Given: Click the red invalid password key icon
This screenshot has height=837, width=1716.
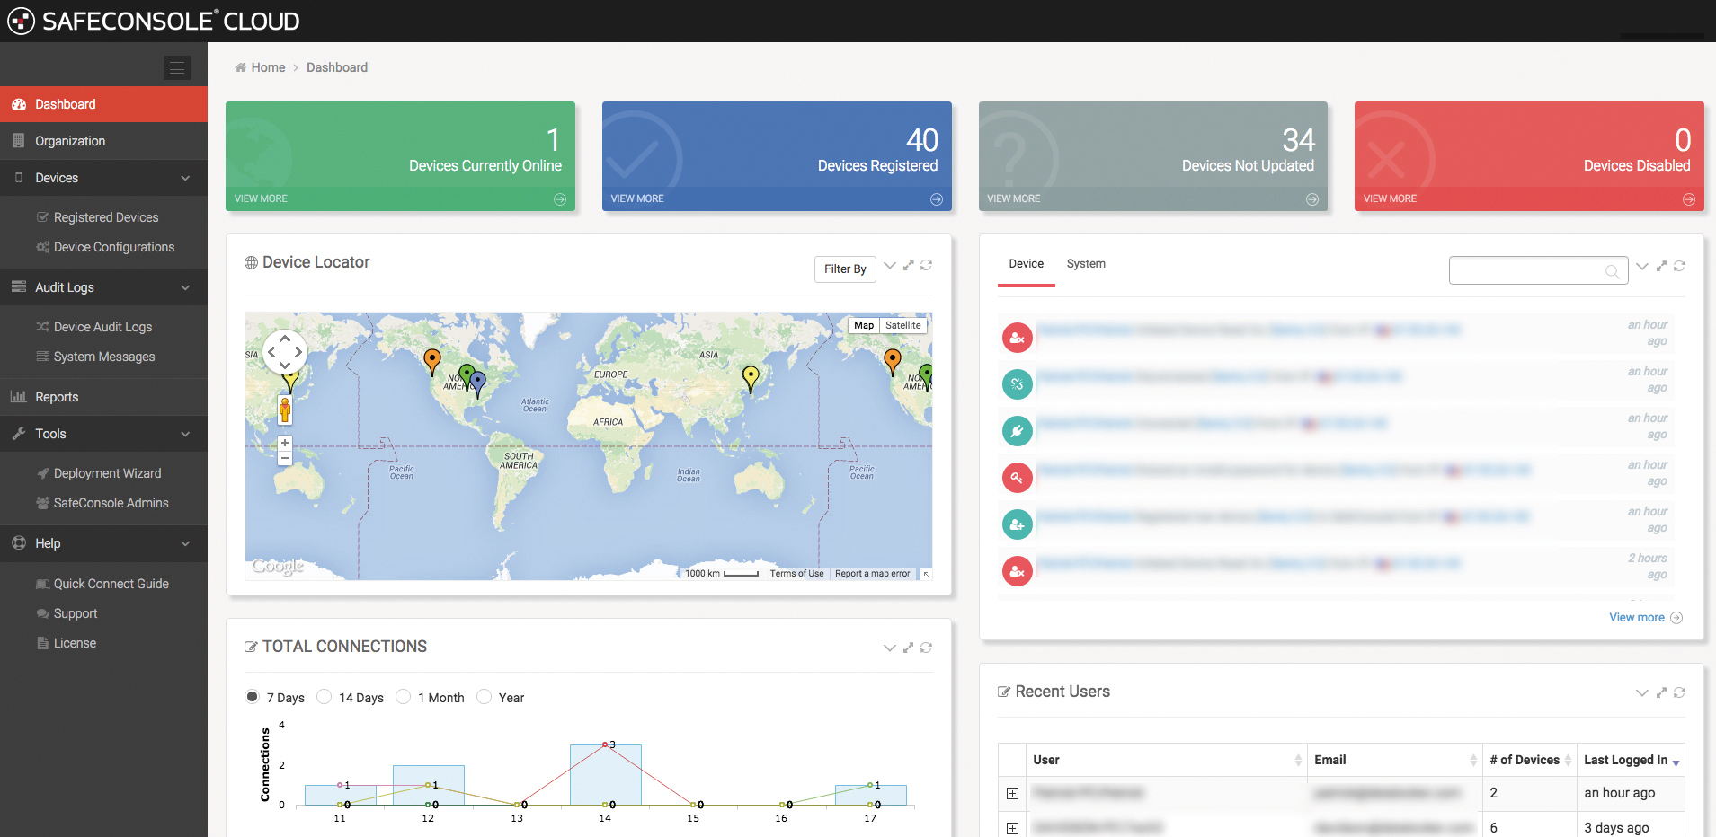Looking at the screenshot, I should (x=1017, y=478).
